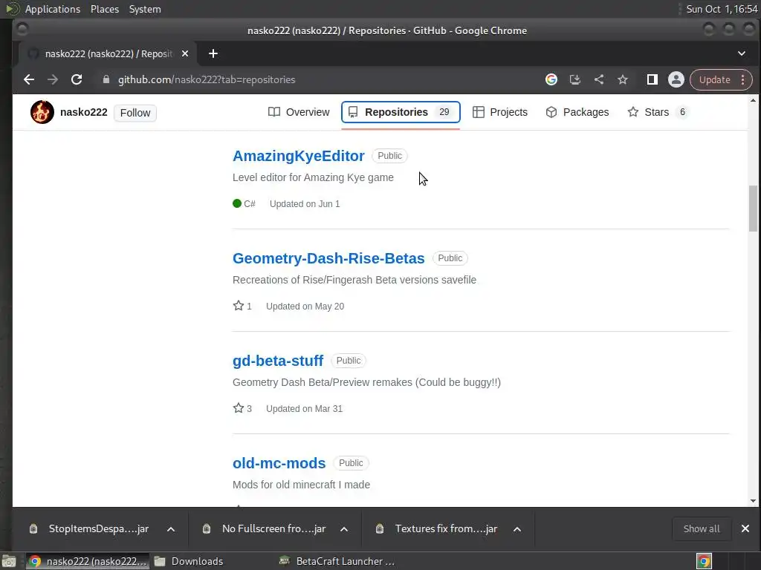Screen dimensions: 761x570
Task: Click the nasko222 profile avatar picture
Action: pos(42,112)
